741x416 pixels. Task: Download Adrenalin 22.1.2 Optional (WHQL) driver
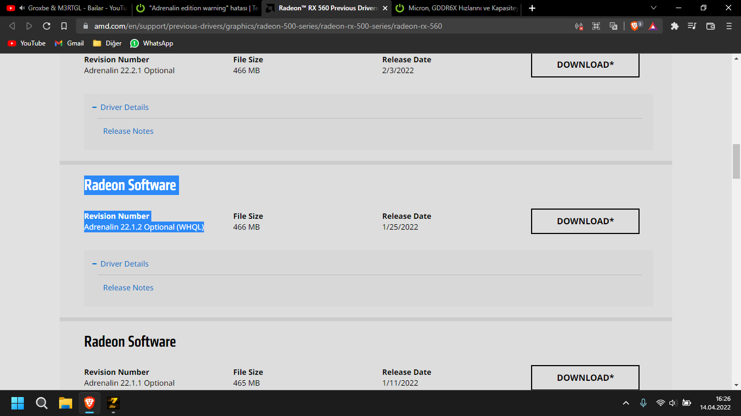coord(585,221)
